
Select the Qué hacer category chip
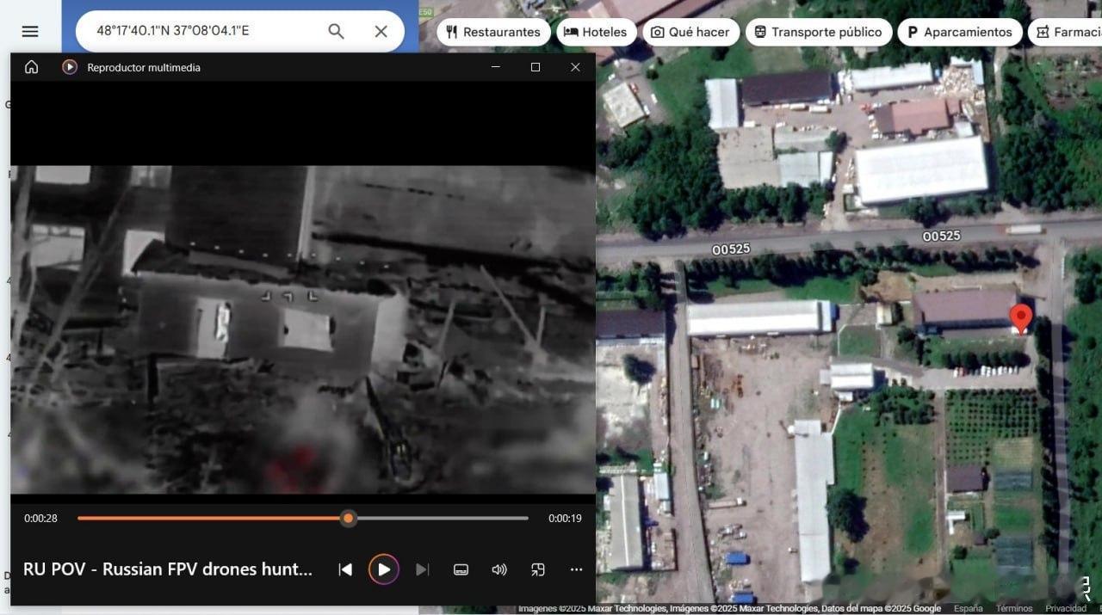click(690, 33)
